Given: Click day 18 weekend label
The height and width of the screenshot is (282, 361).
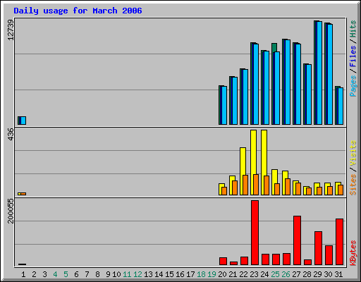Looking at the screenshot, I should 201,274.
